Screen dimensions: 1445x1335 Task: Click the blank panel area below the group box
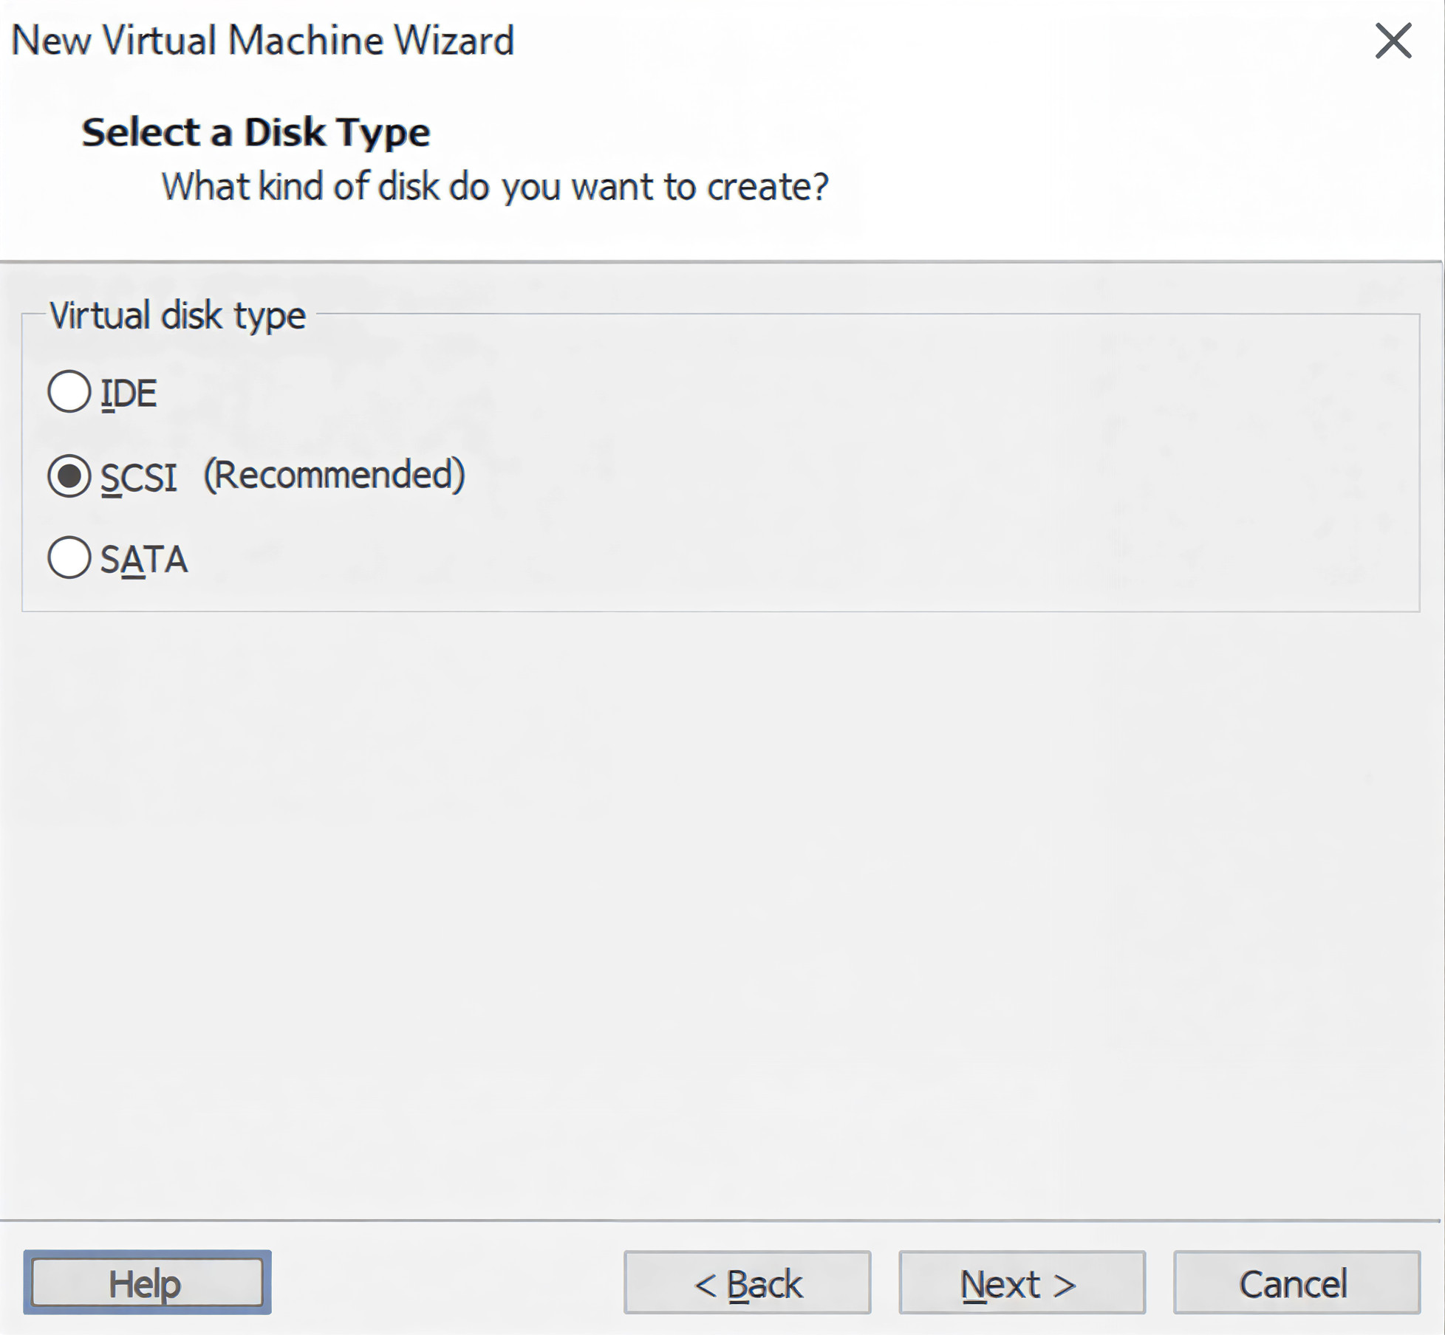click(x=722, y=886)
